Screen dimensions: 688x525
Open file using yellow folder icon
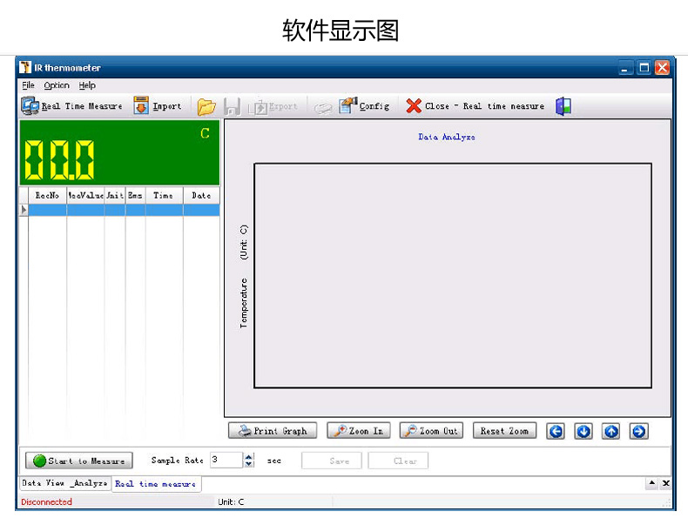(x=206, y=106)
